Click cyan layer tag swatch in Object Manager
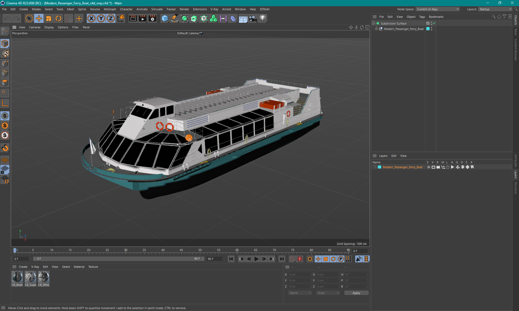Viewport: 519px width, 311px height. coord(428,29)
